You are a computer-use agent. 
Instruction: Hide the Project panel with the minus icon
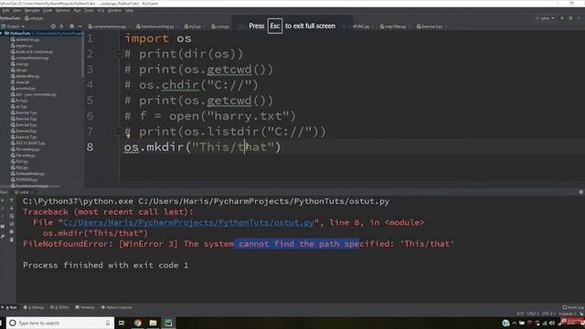click(x=80, y=27)
